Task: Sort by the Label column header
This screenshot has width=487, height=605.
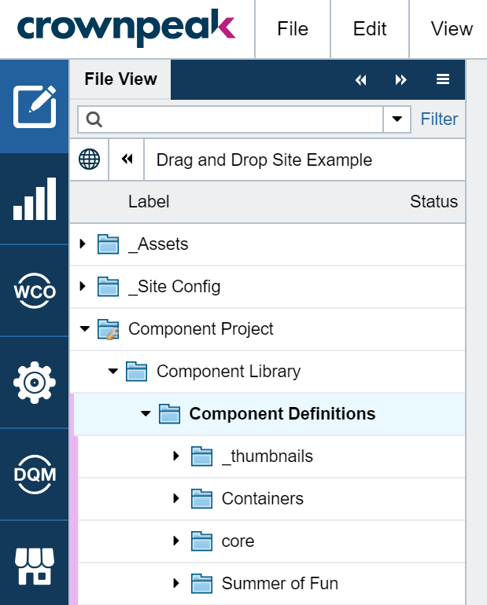Action: pyautogui.click(x=149, y=201)
